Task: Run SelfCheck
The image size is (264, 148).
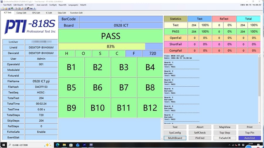Action: tap(200, 133)
